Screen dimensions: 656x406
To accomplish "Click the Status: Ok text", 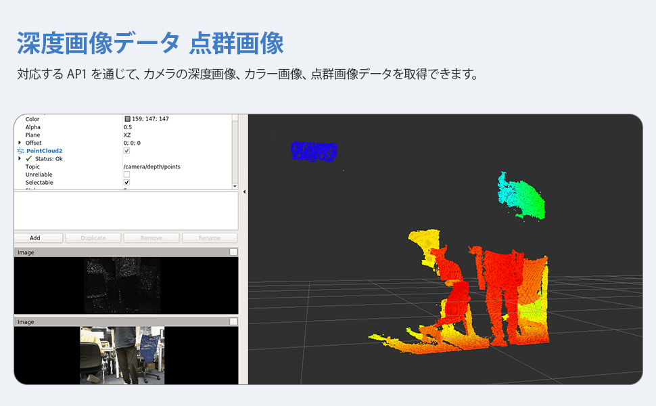I will pos(49,158).
